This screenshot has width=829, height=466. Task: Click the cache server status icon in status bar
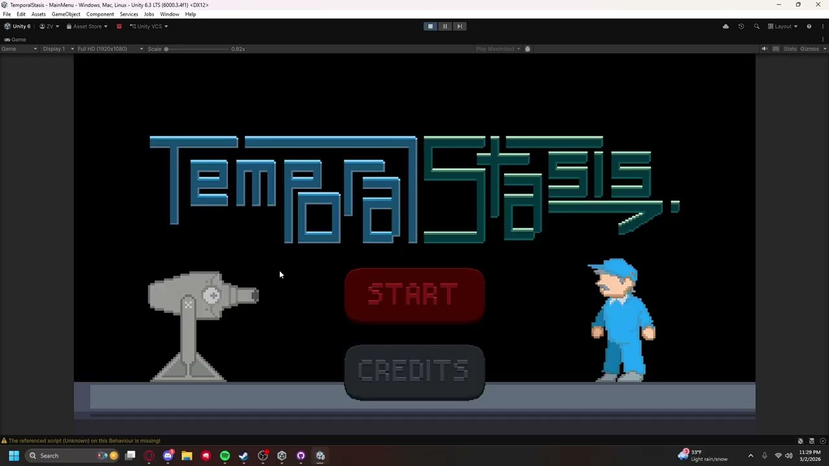[x=812, y=441]
